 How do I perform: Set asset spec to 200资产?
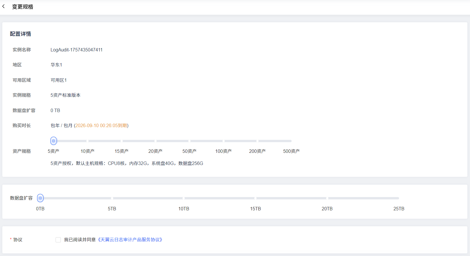pyautogui.click(x=257, y=141)
